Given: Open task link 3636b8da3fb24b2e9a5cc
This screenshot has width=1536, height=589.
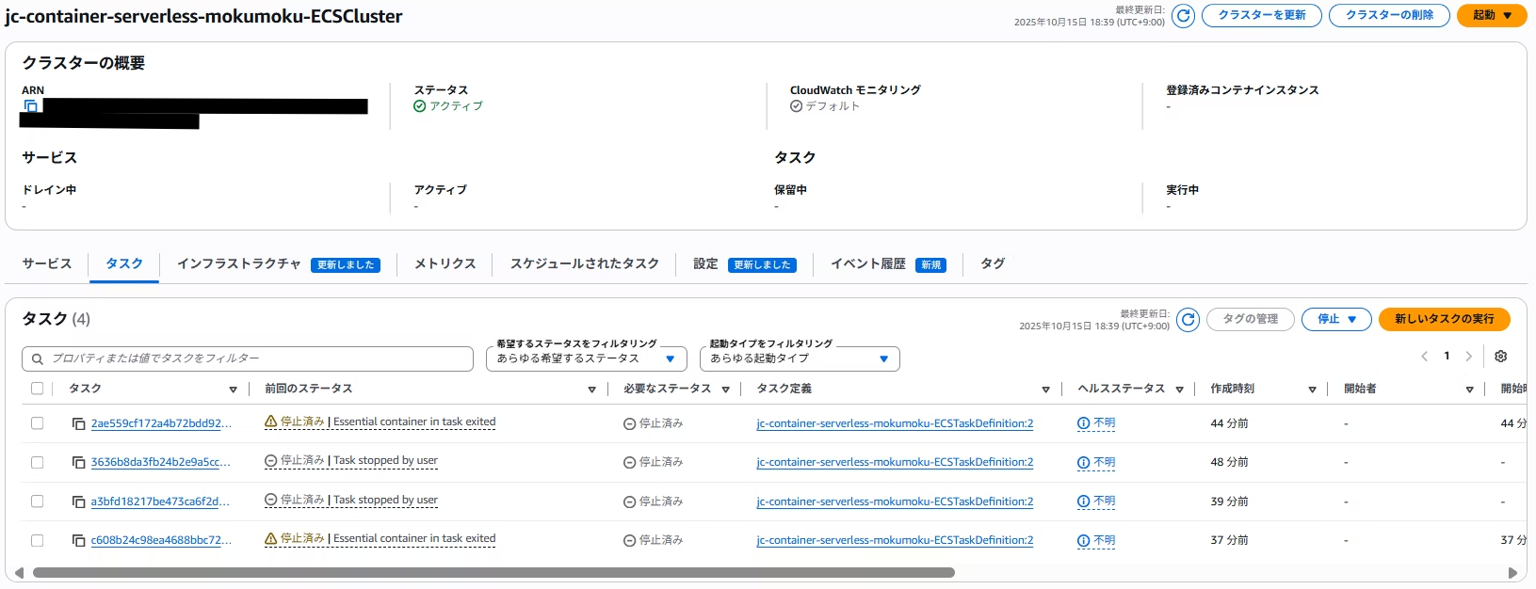Looking at the screenshot, I should pyautogui.click(x=161, y=463).
